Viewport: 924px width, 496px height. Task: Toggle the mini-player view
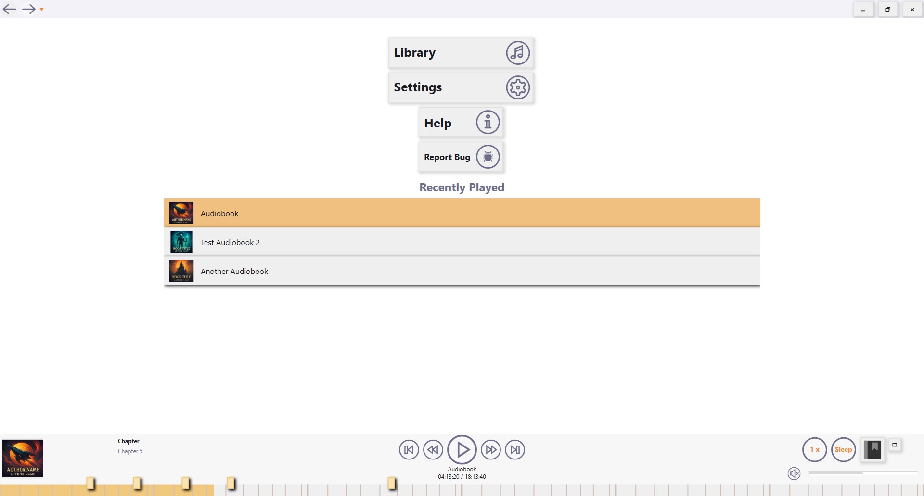(894, 445)
